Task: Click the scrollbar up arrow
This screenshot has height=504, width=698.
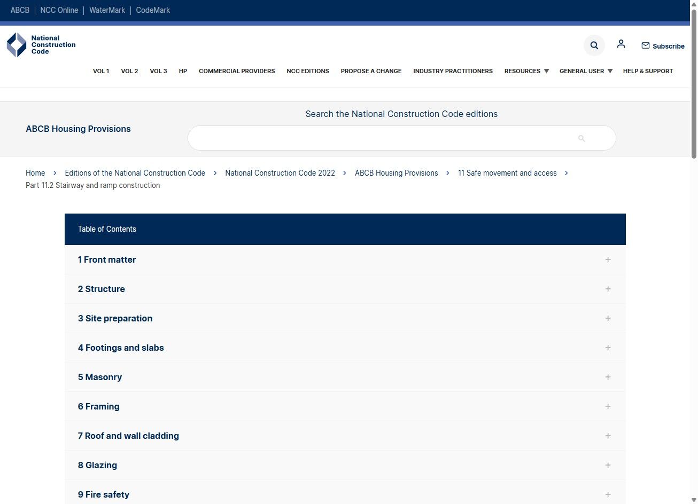Action: tap(694, 4)
